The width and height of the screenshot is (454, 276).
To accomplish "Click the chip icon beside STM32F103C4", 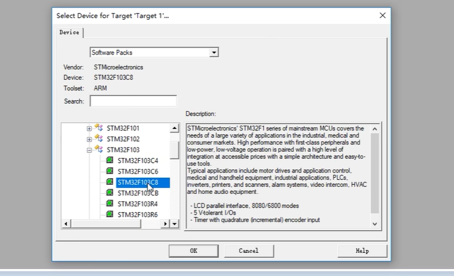I will pyautogui.click(x=110, y=160).
